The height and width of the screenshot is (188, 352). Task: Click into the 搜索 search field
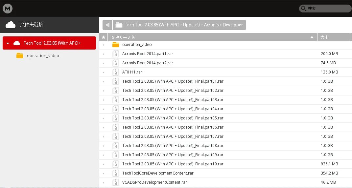(325, 9)
